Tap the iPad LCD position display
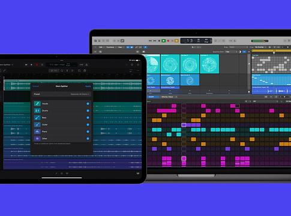 [61, 65]
